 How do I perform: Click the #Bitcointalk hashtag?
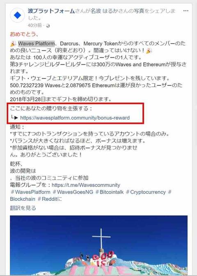tap(110, 192)
